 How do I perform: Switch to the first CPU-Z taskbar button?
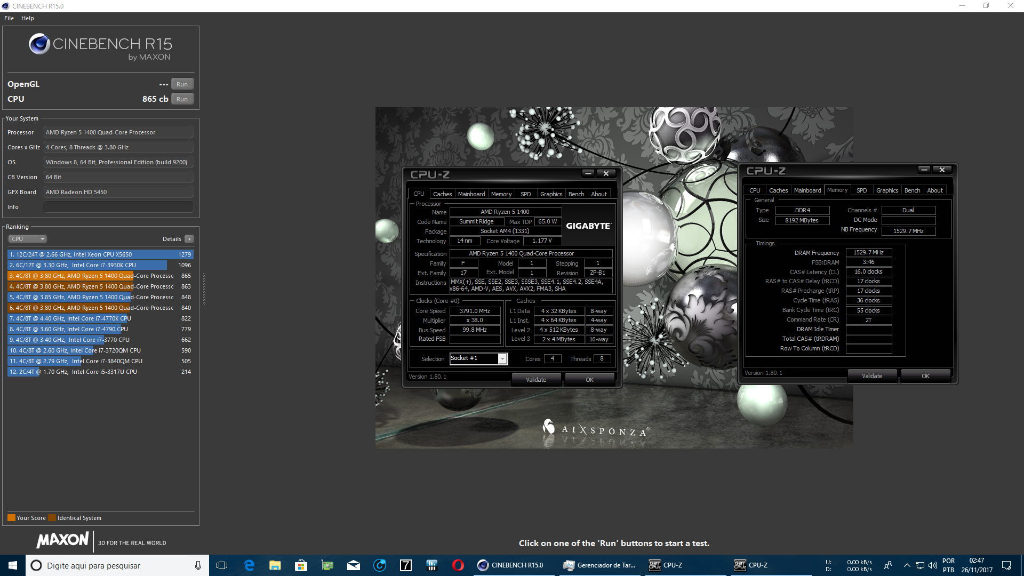pyautogui.click(x=686, y=565)
